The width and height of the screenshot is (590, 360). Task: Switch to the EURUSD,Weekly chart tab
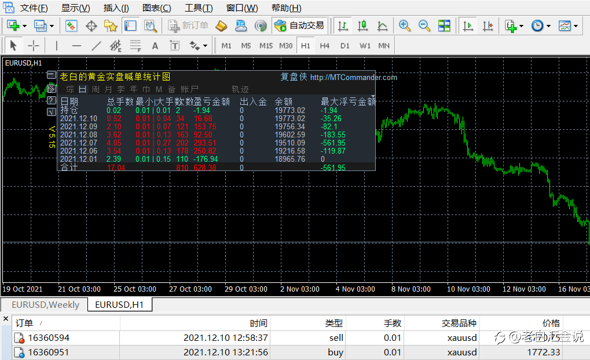pyautogui.click(x=45, y=304)
